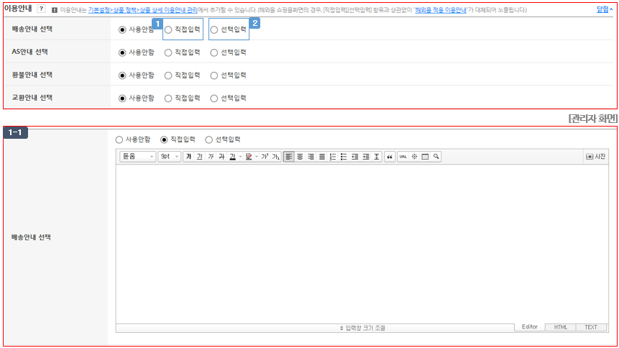The width and height of the screenshot is (619, 348).
Task: Select 사용안함 for 환불안내 선택
Action: click(122, 75)
